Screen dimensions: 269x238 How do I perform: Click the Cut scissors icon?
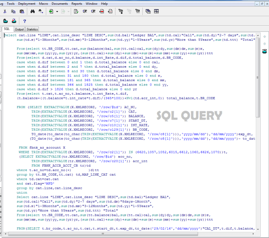pos(5,11)
